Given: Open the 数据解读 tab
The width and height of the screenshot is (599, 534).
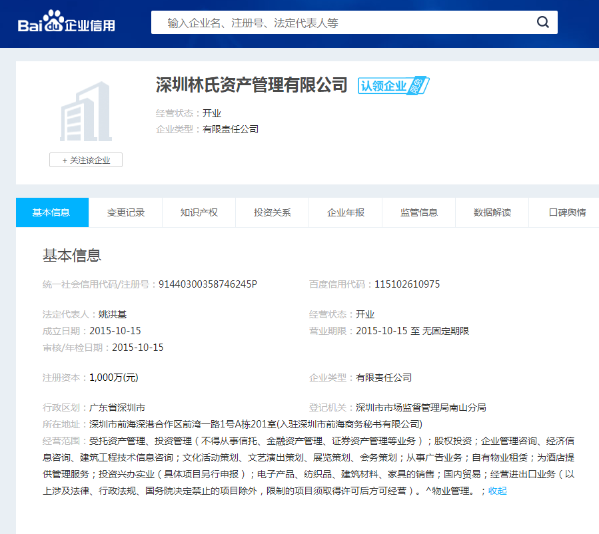Looking at the screenshot, I should [492, 212].
